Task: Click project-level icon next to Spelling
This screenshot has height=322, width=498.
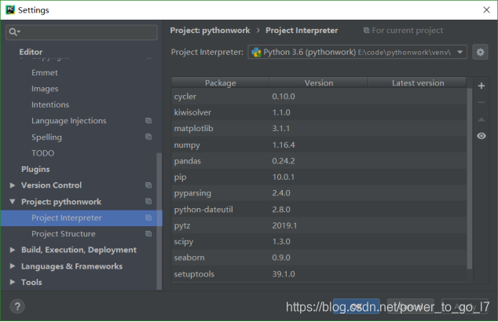Action: [x=148, y=137]
